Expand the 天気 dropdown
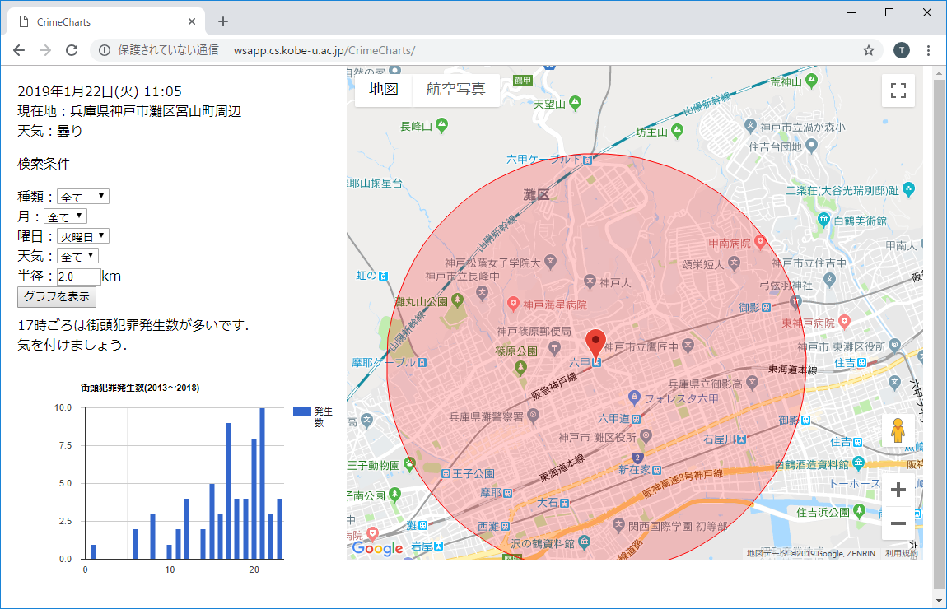This screenshot has height=609, width=947. (x=77, y=256)
